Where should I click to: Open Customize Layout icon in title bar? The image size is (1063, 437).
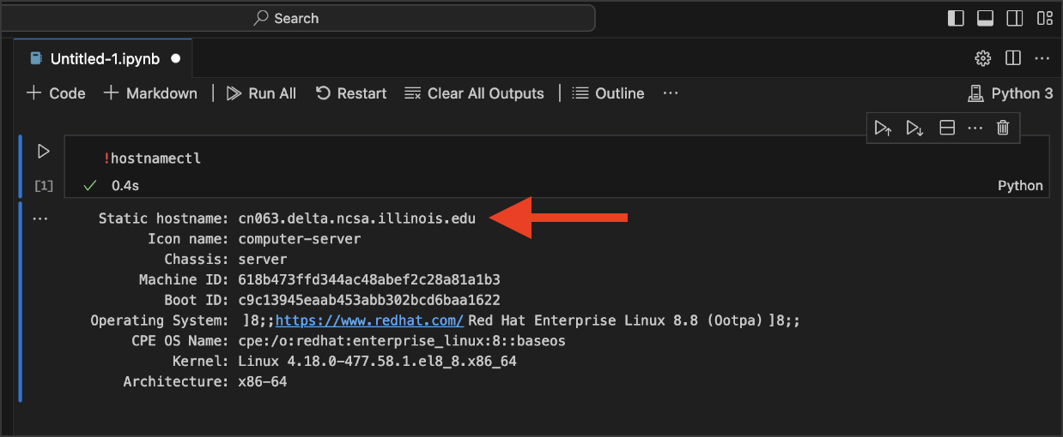click(x=1045, y=18)
